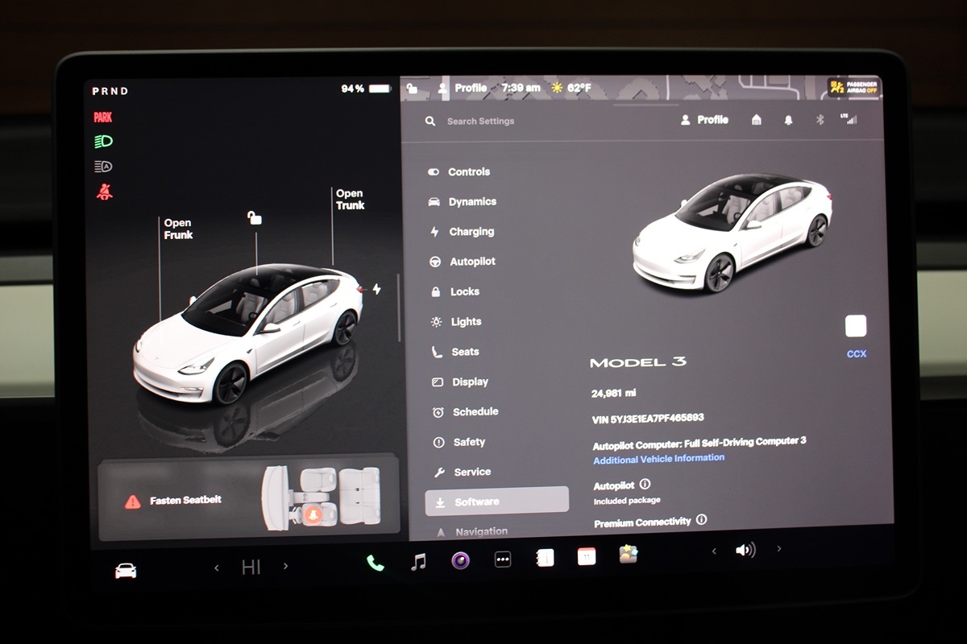
Task: Toggle charge port lightning bolt icon
Action: point(376,289)
